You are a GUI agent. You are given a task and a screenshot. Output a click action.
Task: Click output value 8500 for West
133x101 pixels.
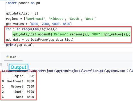(30, 97)
